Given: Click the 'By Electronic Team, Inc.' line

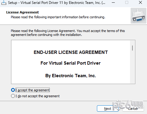Looking at the screenshot, I should 71,76.
